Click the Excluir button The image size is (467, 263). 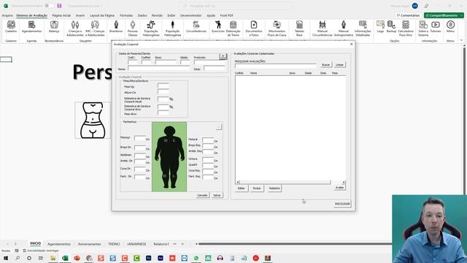(257, 188)
